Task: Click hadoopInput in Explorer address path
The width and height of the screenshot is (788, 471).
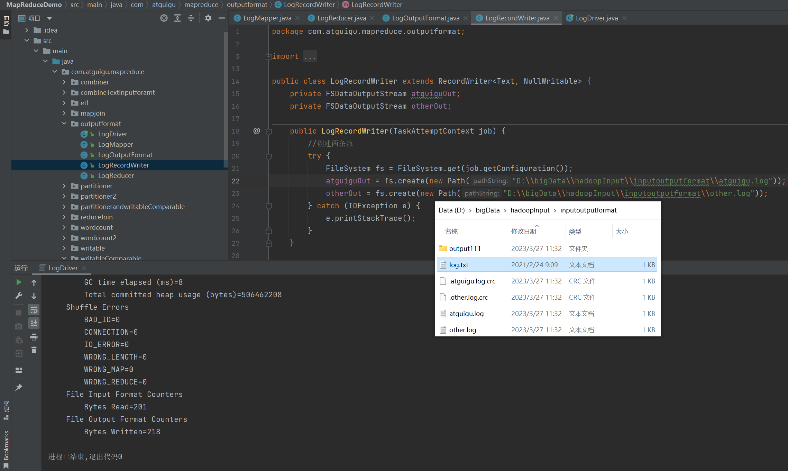Action: click(x=530, y=210)
